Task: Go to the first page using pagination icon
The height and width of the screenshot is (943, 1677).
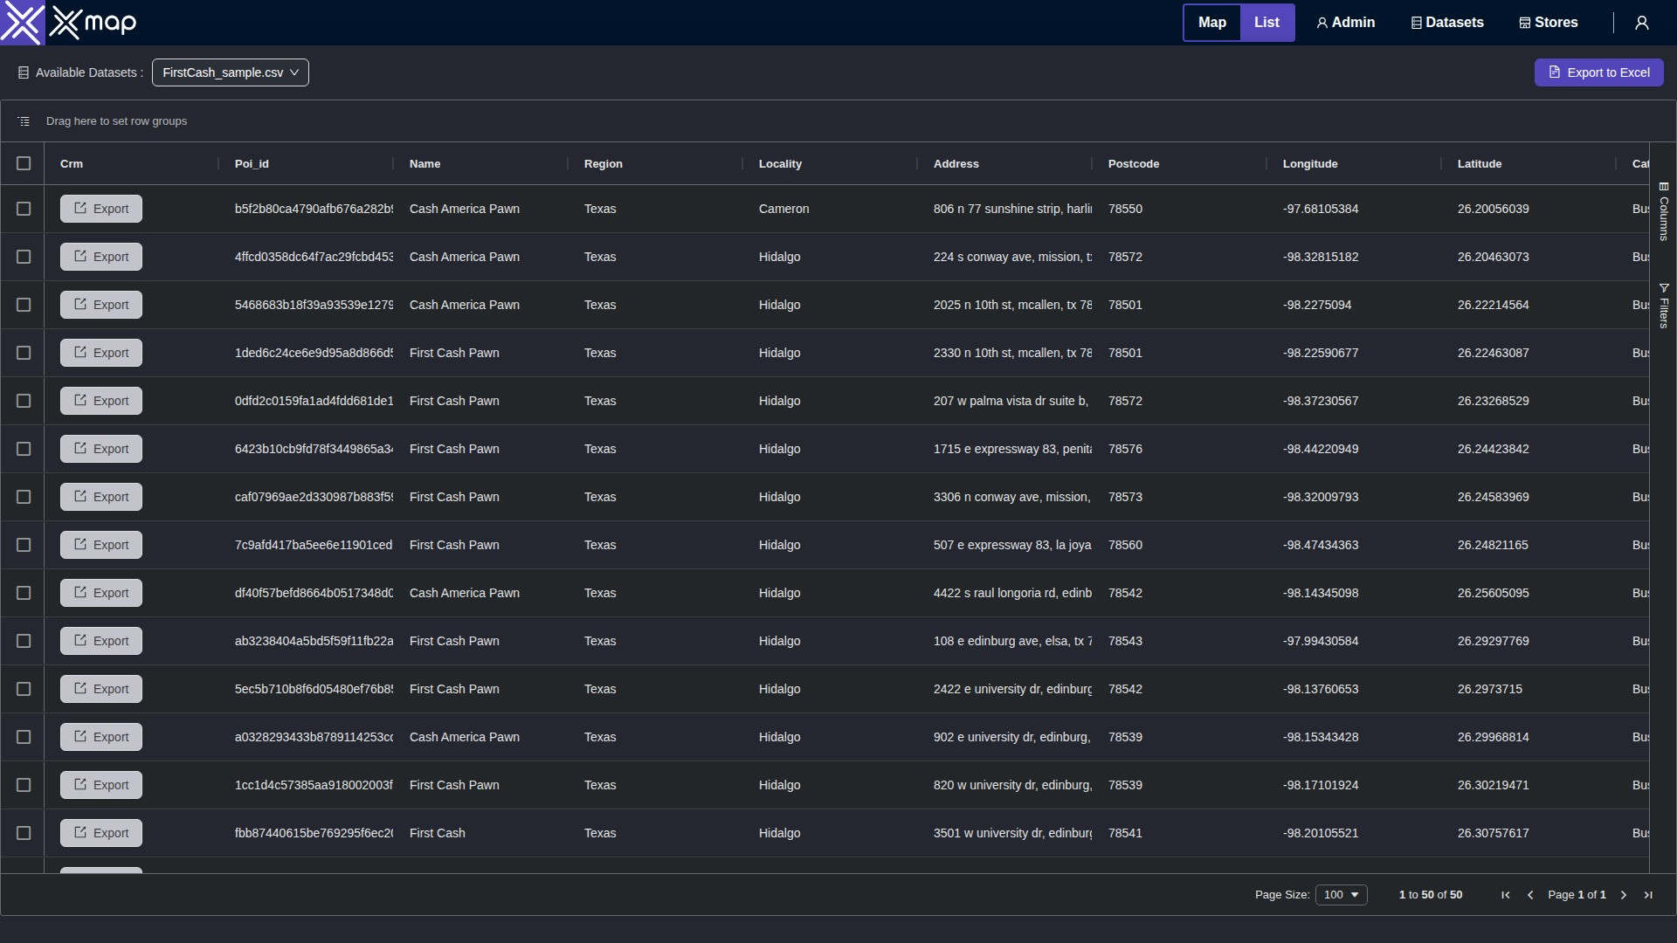Action: [1505, 894]
